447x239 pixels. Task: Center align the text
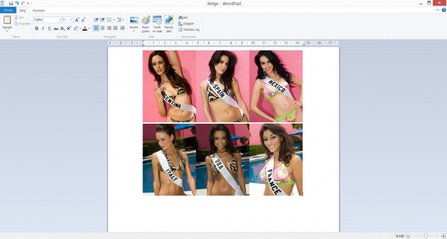pos(103,28)
